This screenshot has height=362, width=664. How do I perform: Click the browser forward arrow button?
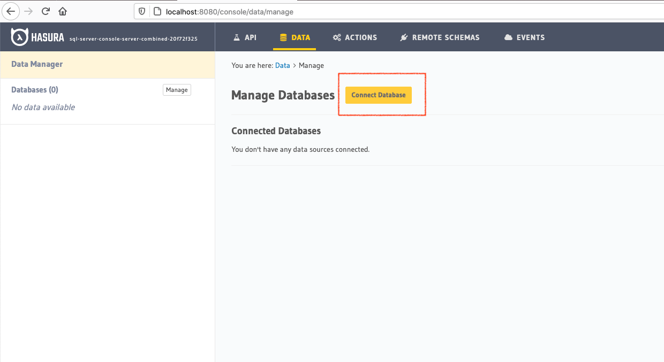28,11
